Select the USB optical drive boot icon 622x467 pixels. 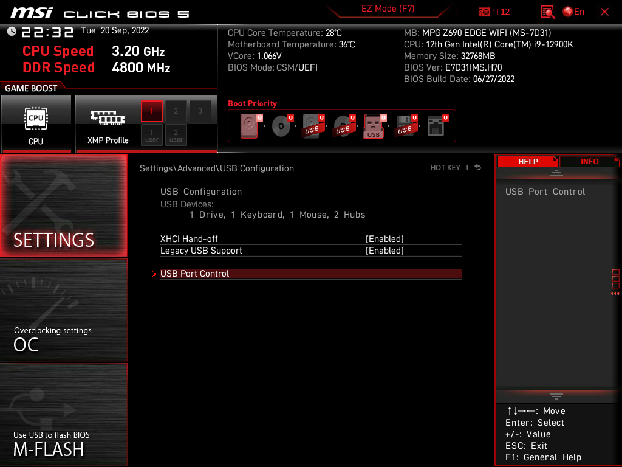tap(344, 126)
